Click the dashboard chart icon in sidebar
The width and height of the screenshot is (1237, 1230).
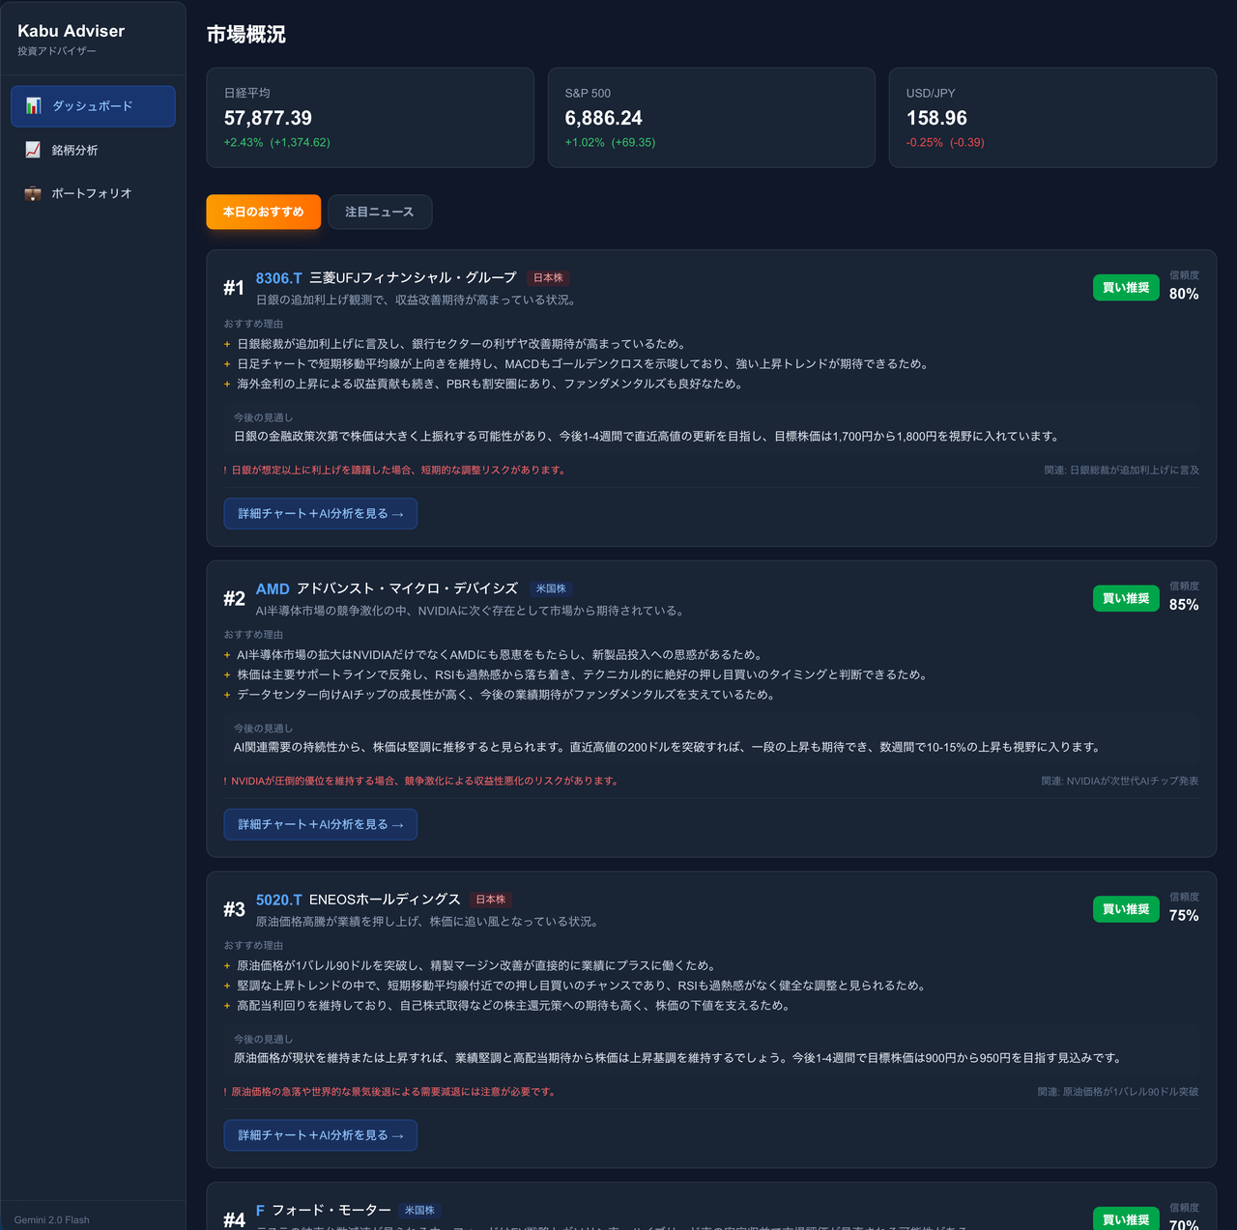pyautogui.click(x=33, y=105)
